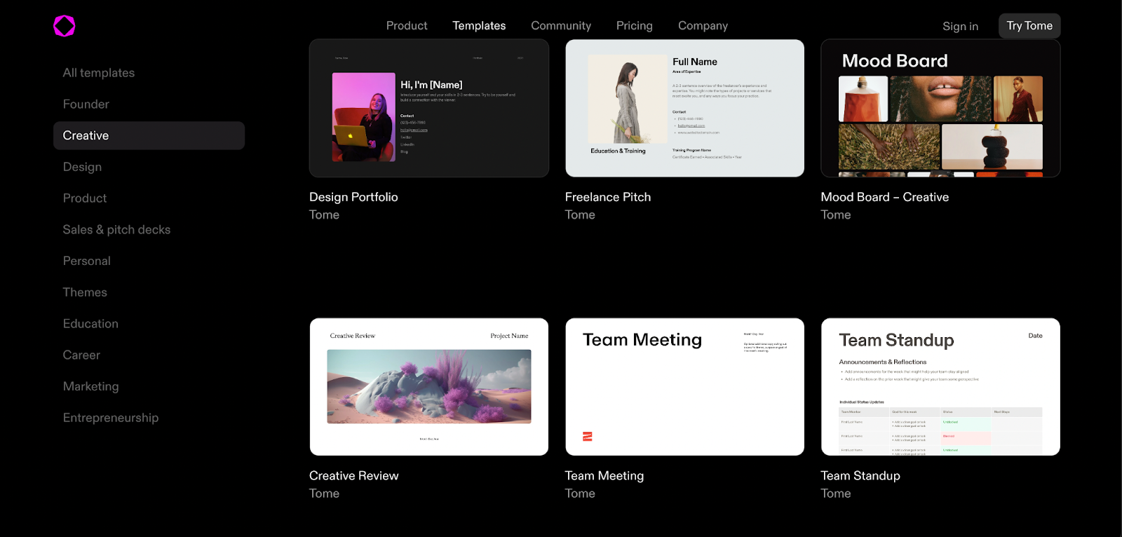The height and width of the screenshot is (537, 1122).
Task: Click the Sign in link
Action: click(x=960, y=26)
